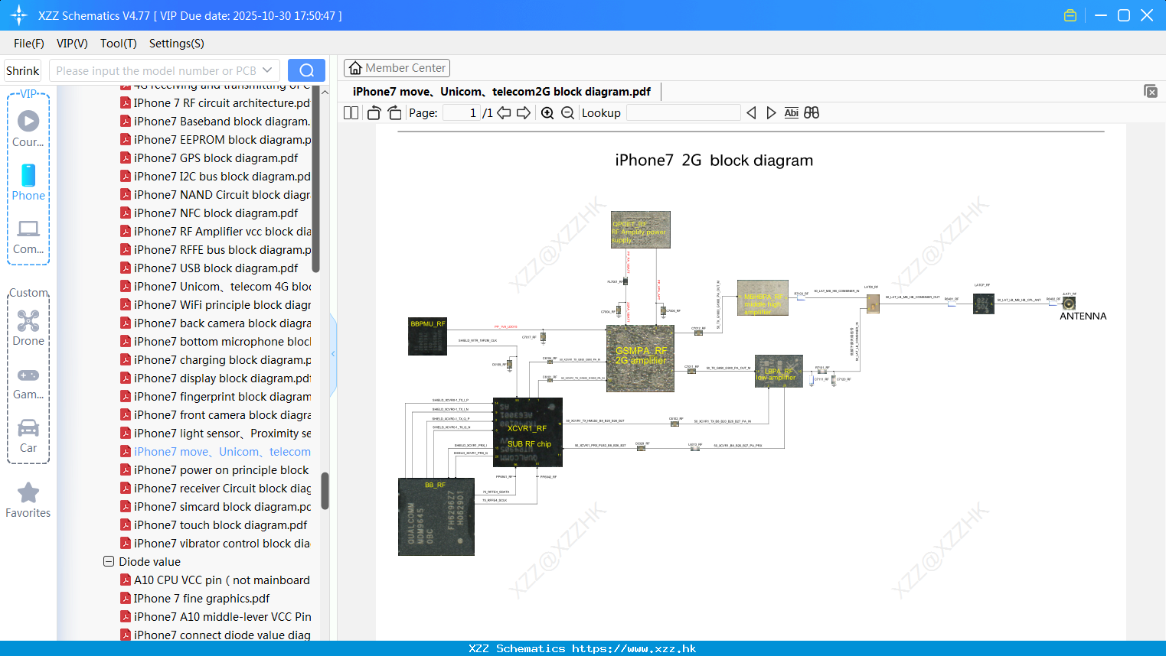Open iPhone7 RFFE bus block diagram
This screenshot has height=656, width=1166.
[x=215, y=250]
